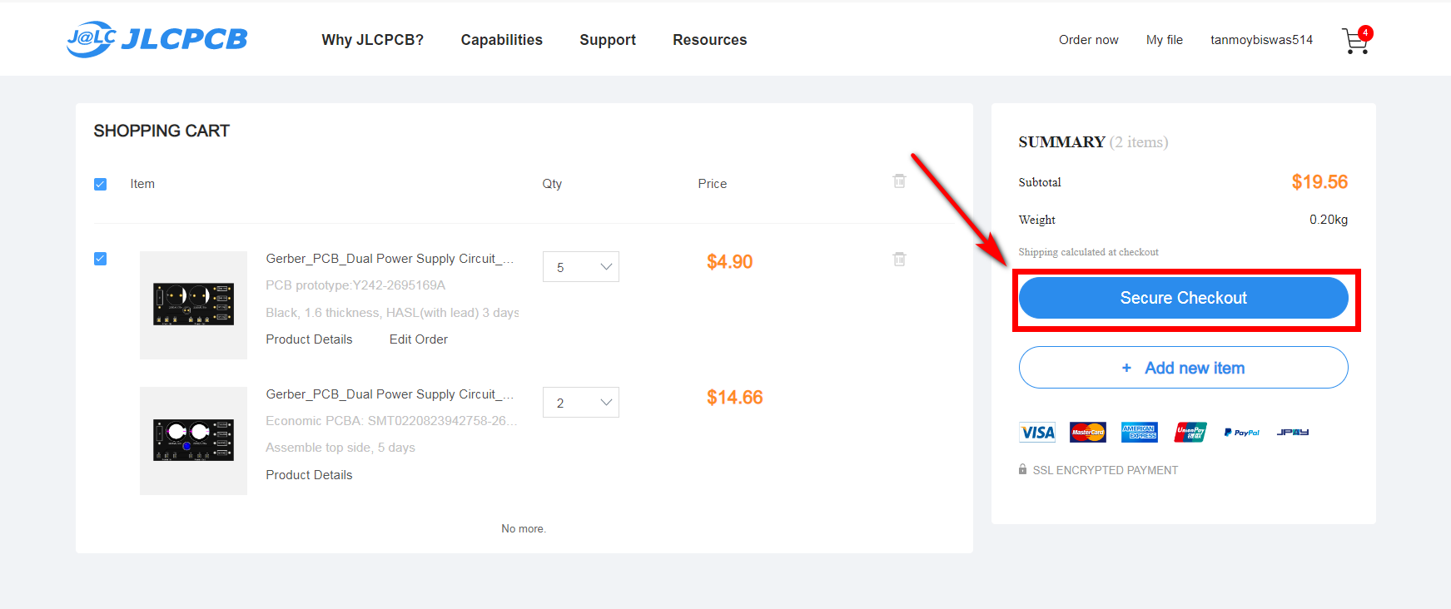The width and height of the screenshot is (1451, 609).
Task: Click the JLCPCB logo
Action: click(157, 39)
